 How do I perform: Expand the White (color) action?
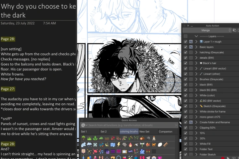[x=196, y=95]
